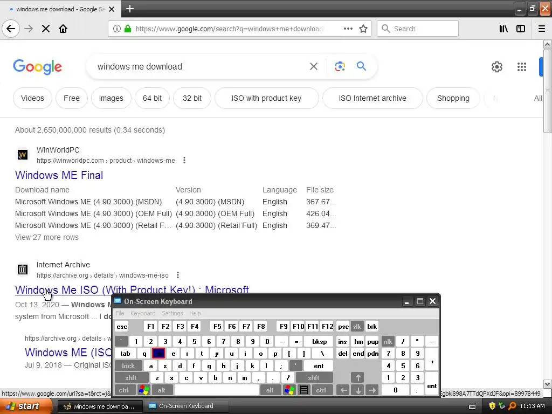
Task: Click the security shield tray icon
Action: [x=492, y=406]
